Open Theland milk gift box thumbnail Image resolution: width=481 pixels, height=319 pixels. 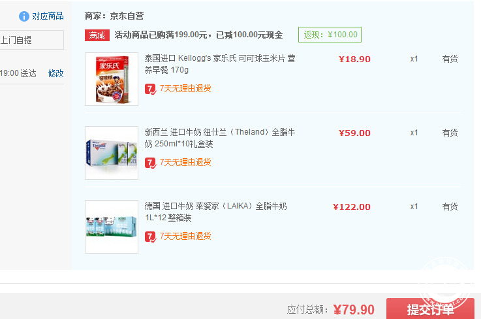pos(112,153)
